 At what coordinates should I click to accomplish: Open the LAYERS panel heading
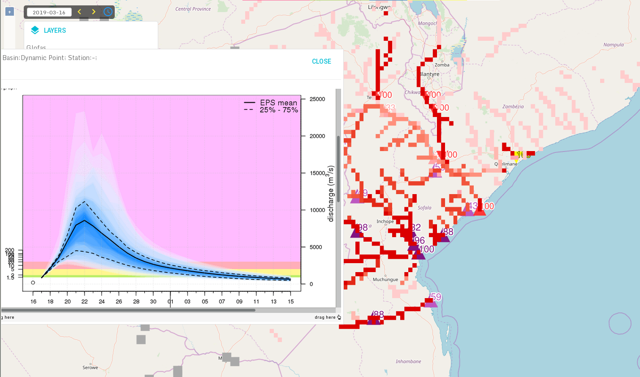[55, 30]
